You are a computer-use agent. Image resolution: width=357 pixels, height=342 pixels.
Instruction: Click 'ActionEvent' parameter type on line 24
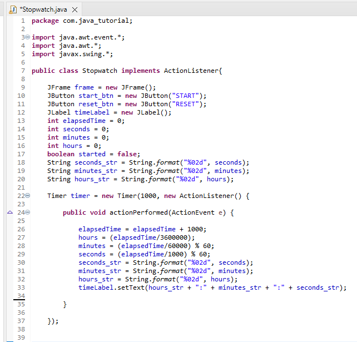(x=193, y=212)
